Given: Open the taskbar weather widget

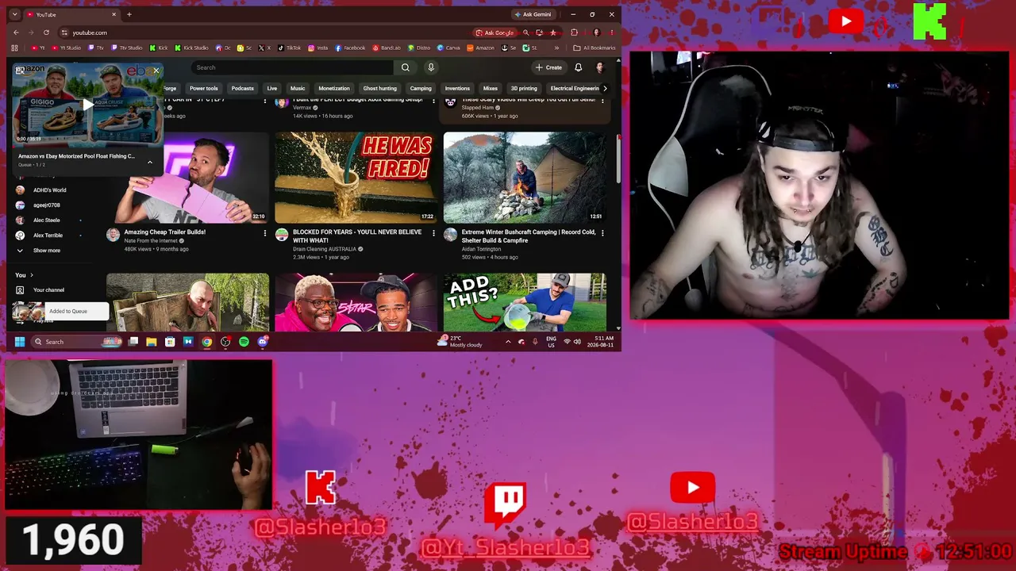Looking at the screenshot, I should tap(460, 342).
